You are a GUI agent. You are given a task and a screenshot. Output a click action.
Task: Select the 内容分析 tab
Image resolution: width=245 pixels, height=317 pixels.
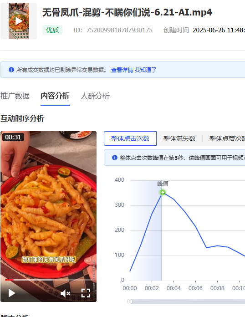click(55, 96)
